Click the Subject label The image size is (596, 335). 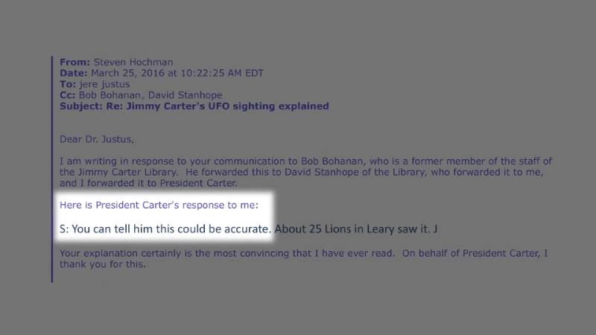(x=81, y=106)
